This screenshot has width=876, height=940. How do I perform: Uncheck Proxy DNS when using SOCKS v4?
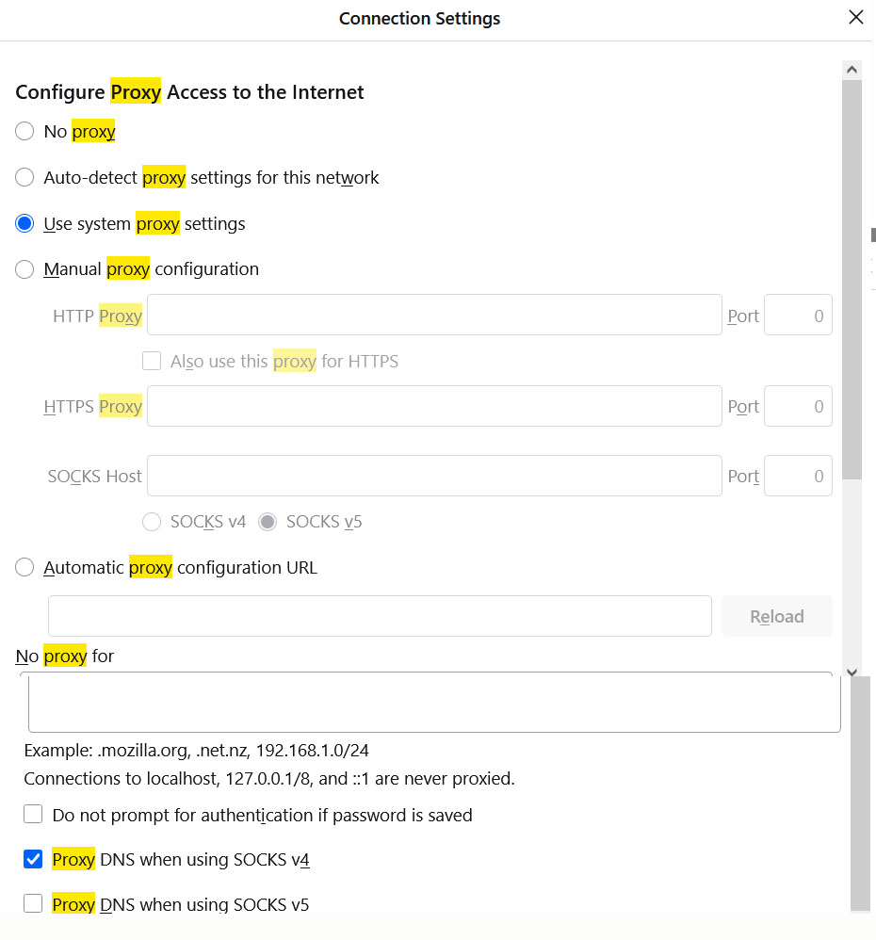(x=34, y=859)
